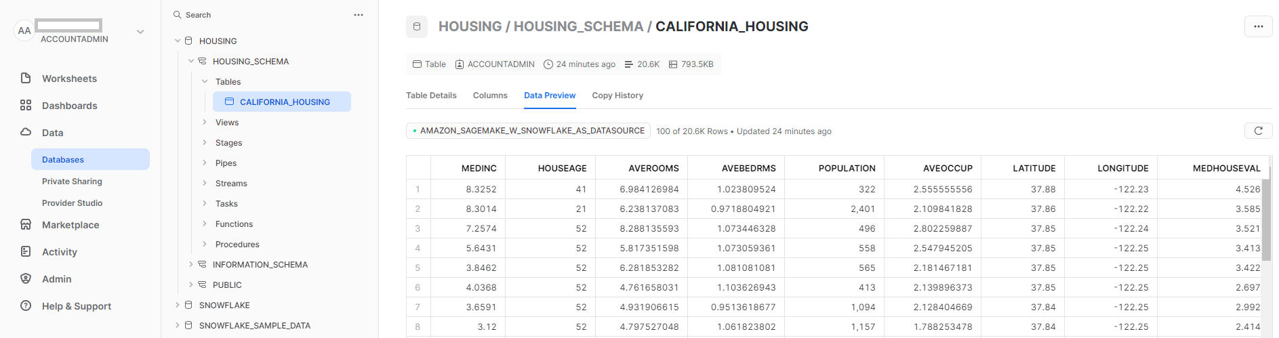The image size is (1279, 338).
Task: Expand the SNOWFLAKE_SAMPLE_DATA database node
Action: pos(178,325)
